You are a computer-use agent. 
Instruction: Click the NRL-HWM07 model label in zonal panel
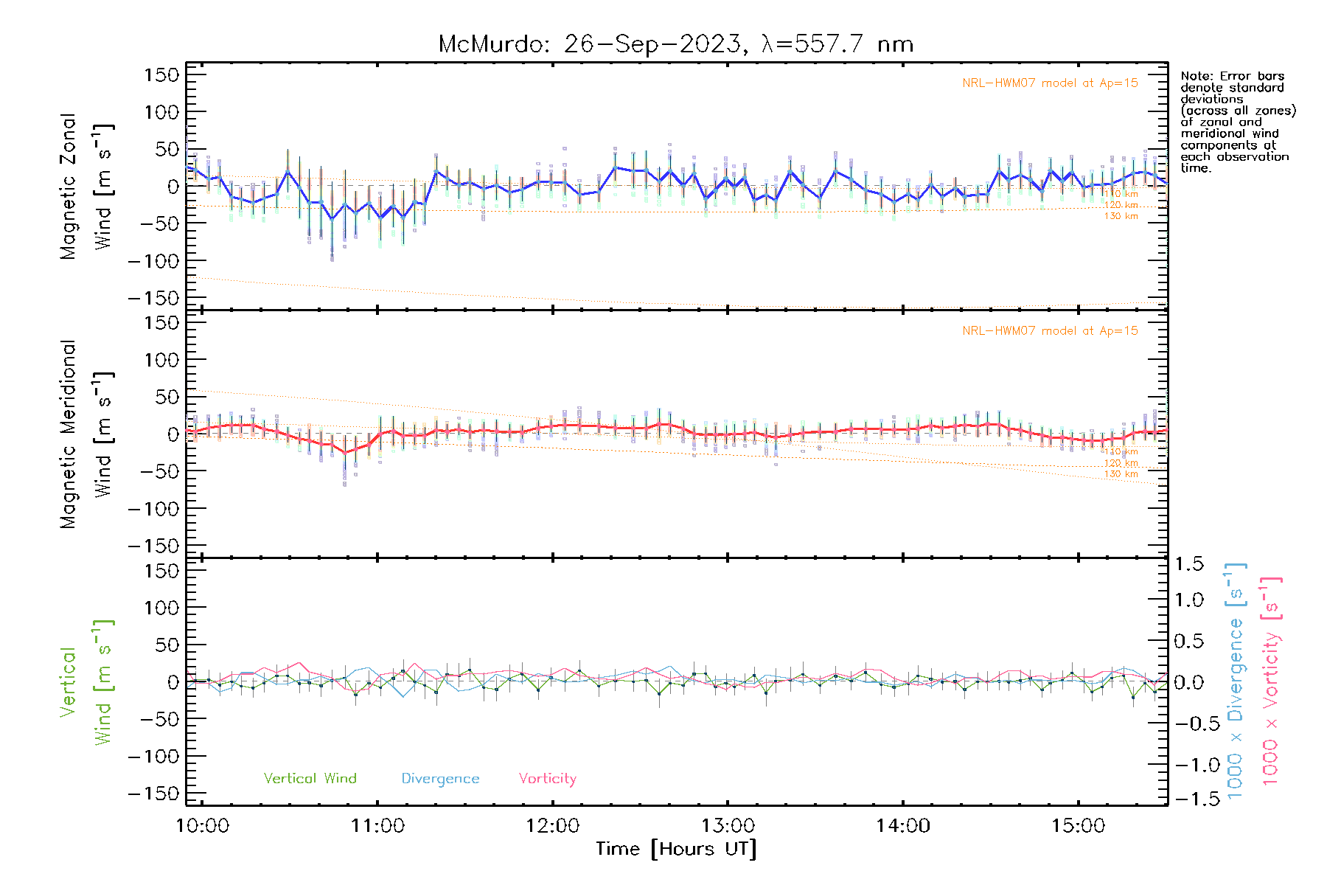click(1049, 83)
